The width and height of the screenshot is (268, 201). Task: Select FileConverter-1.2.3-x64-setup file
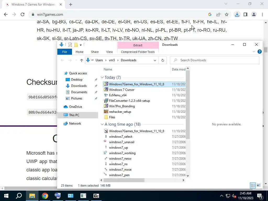point(129,101)
